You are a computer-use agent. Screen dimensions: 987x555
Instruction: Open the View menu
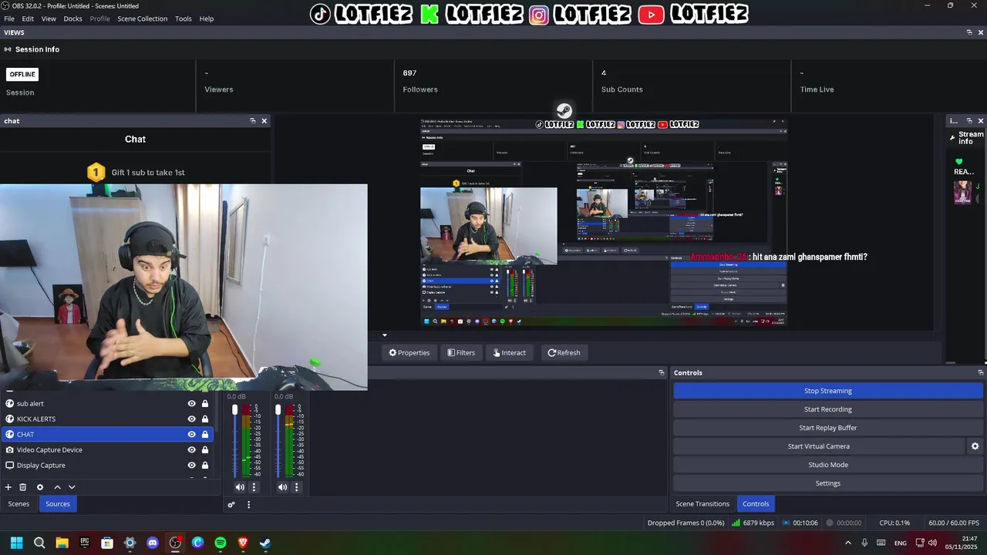coord(49,18)
